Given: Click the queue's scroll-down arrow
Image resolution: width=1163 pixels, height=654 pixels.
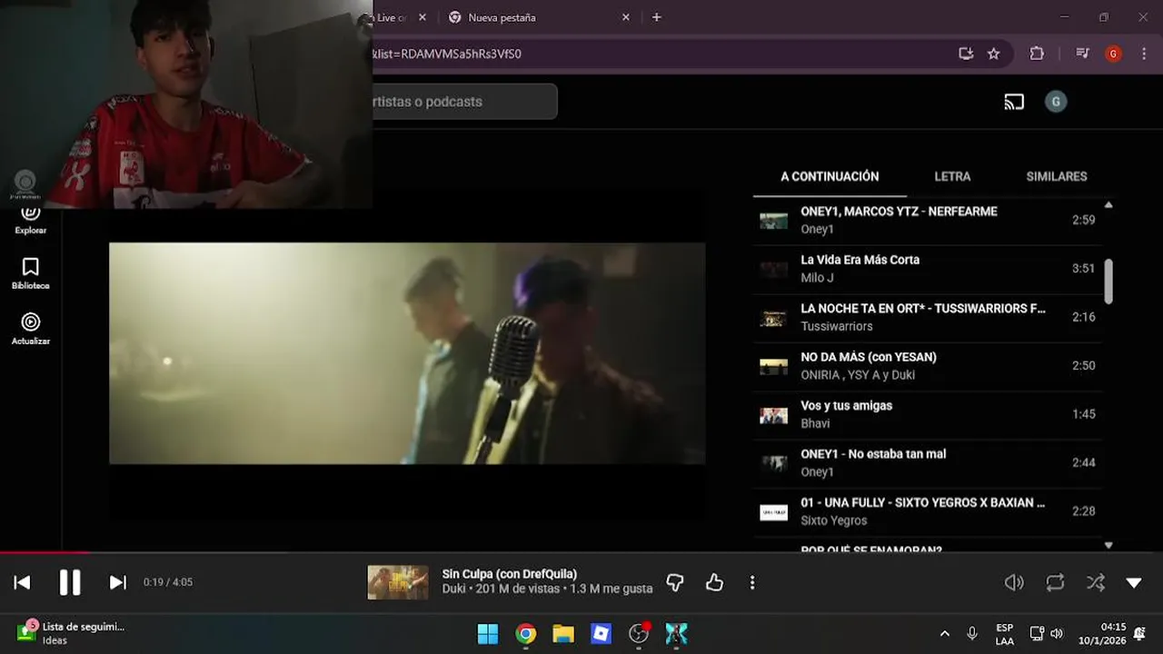Looking at the screenshot, I should pyautogui.click(x=1108, y=545).
